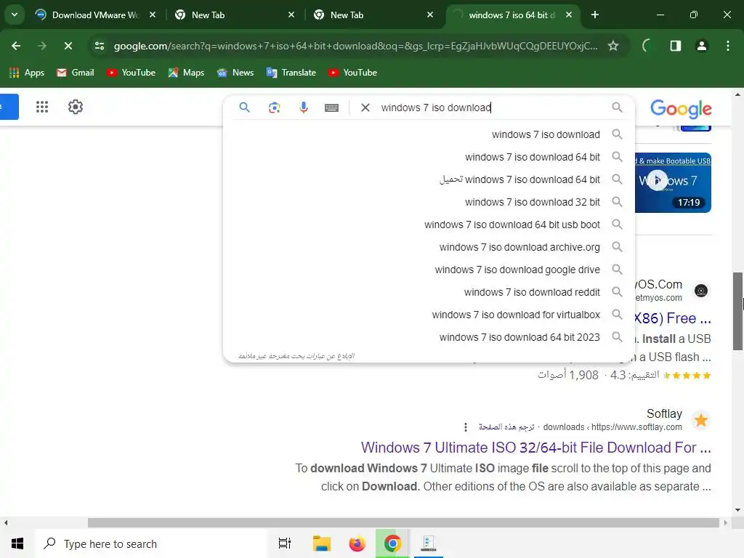Report inappropriate predictions link in suggestions

(296, 356)
